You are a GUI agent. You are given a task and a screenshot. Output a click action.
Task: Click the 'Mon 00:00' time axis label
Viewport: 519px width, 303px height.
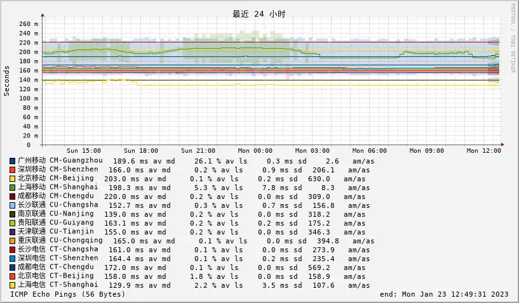254,151
